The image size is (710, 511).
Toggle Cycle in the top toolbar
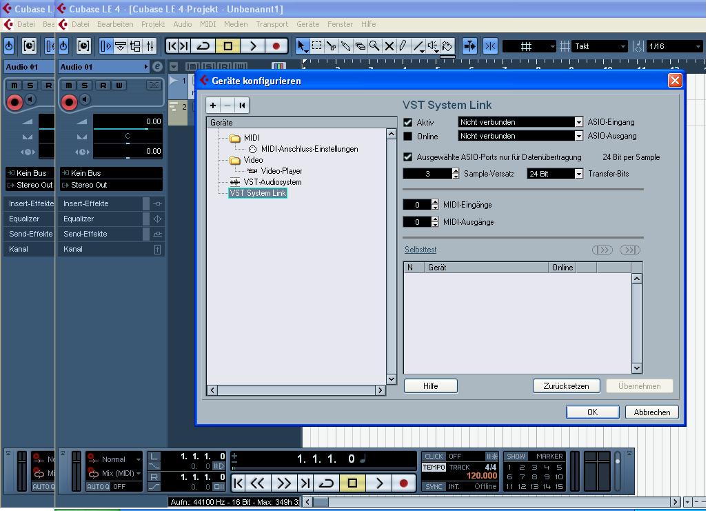tap(203, 46)
